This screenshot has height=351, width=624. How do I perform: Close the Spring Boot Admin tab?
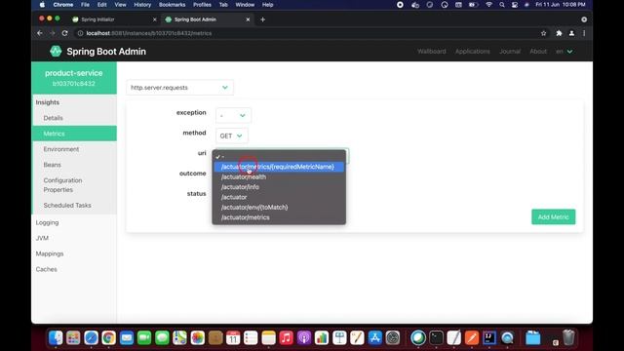pos(248,19)
